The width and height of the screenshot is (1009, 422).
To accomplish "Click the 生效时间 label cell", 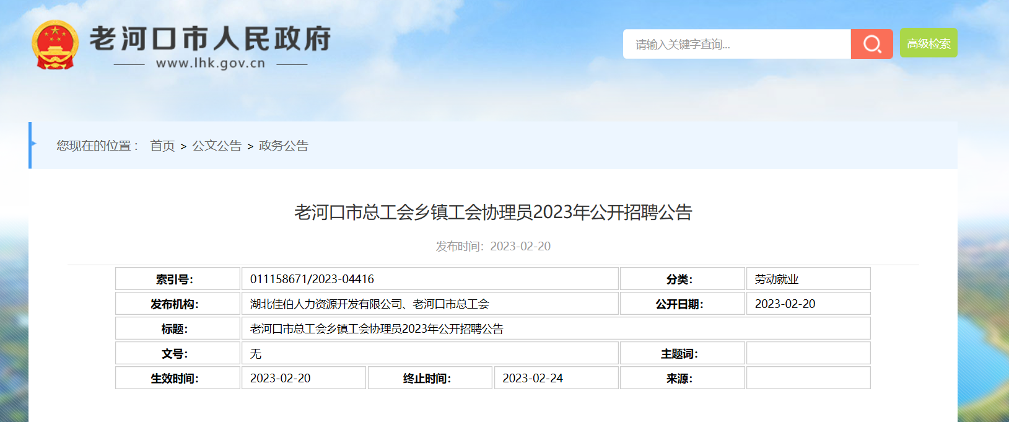I will [x=178, y=378].
